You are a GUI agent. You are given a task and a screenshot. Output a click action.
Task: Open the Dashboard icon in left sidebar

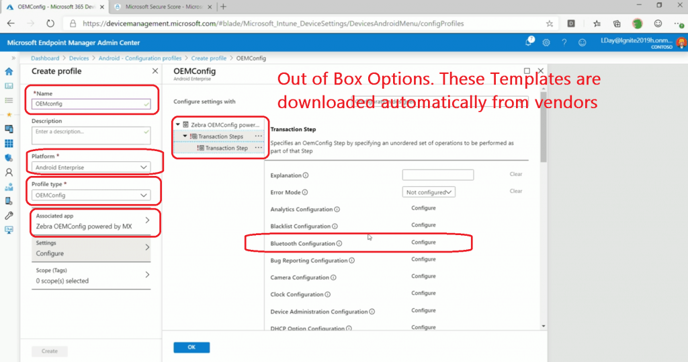coord(9,86)
